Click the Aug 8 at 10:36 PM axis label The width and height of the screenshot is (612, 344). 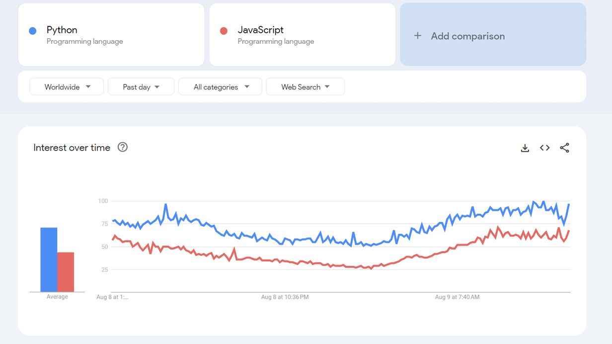tap(285, 297)
